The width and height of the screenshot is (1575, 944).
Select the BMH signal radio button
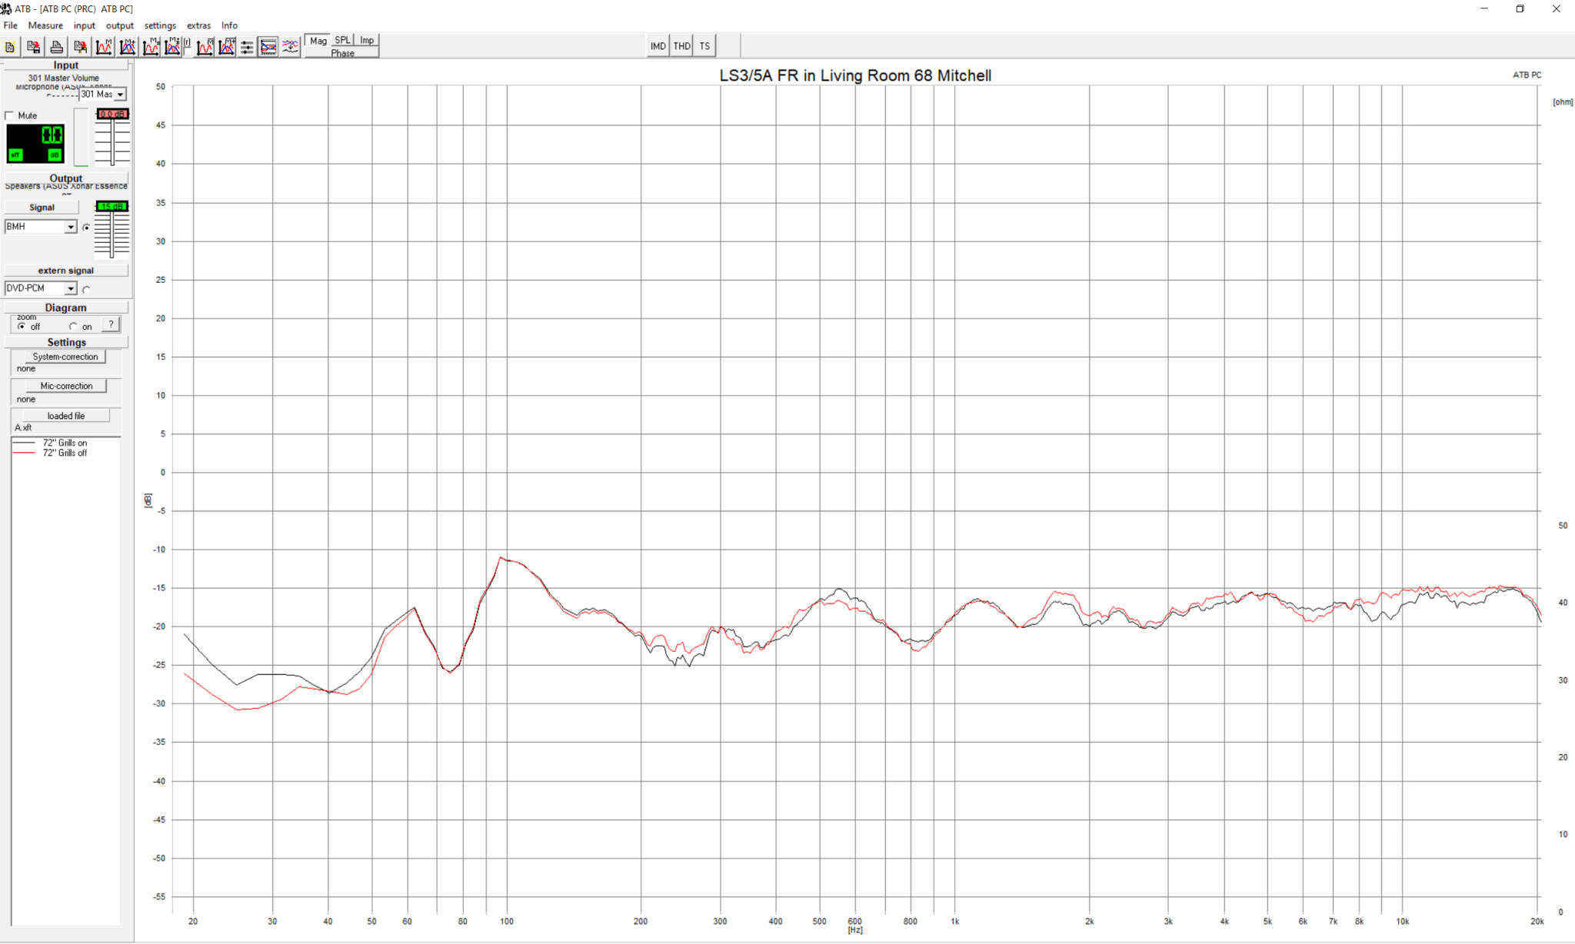coord(86,228)
